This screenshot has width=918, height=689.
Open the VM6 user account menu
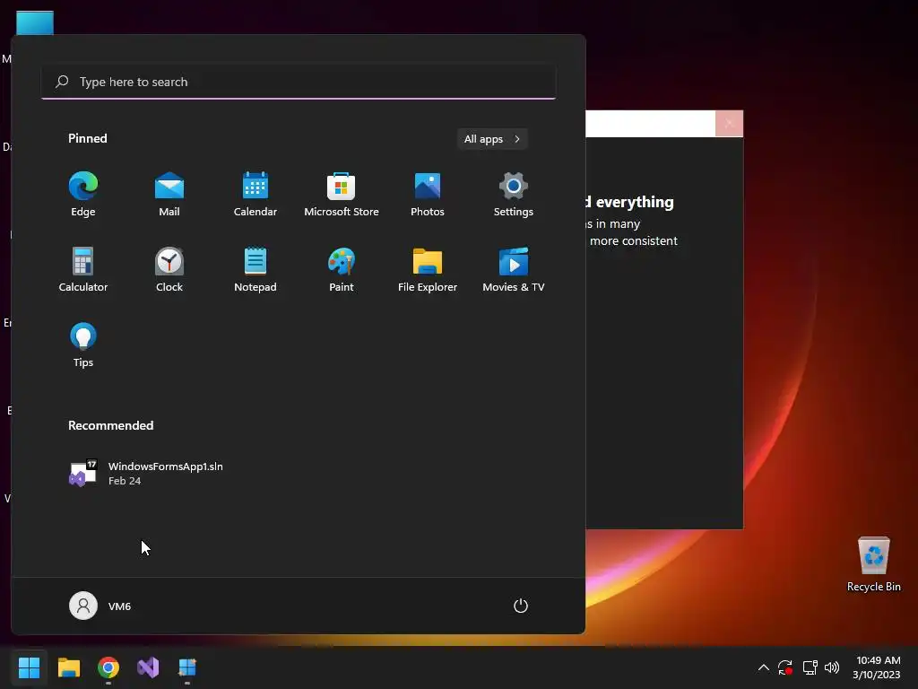pos(100,606)
